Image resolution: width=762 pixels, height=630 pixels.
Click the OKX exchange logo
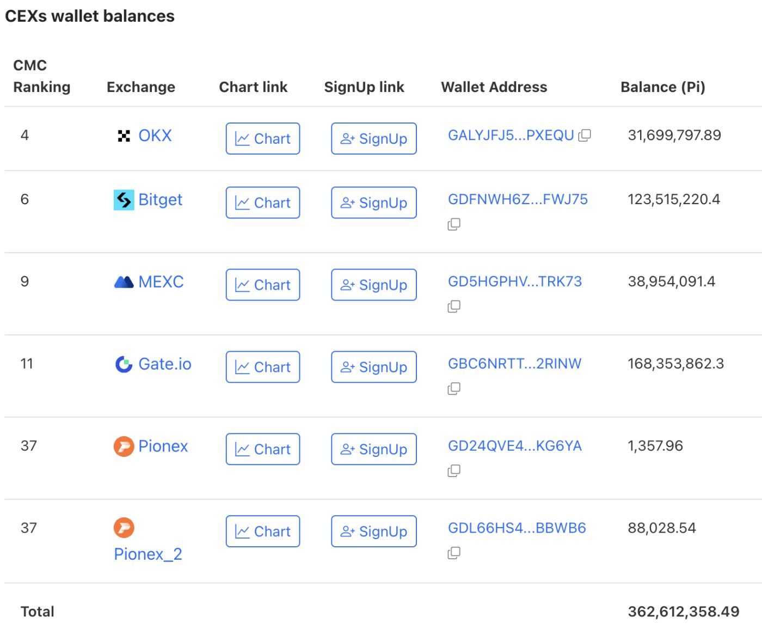pyautogui.click(x=125, y=136)
